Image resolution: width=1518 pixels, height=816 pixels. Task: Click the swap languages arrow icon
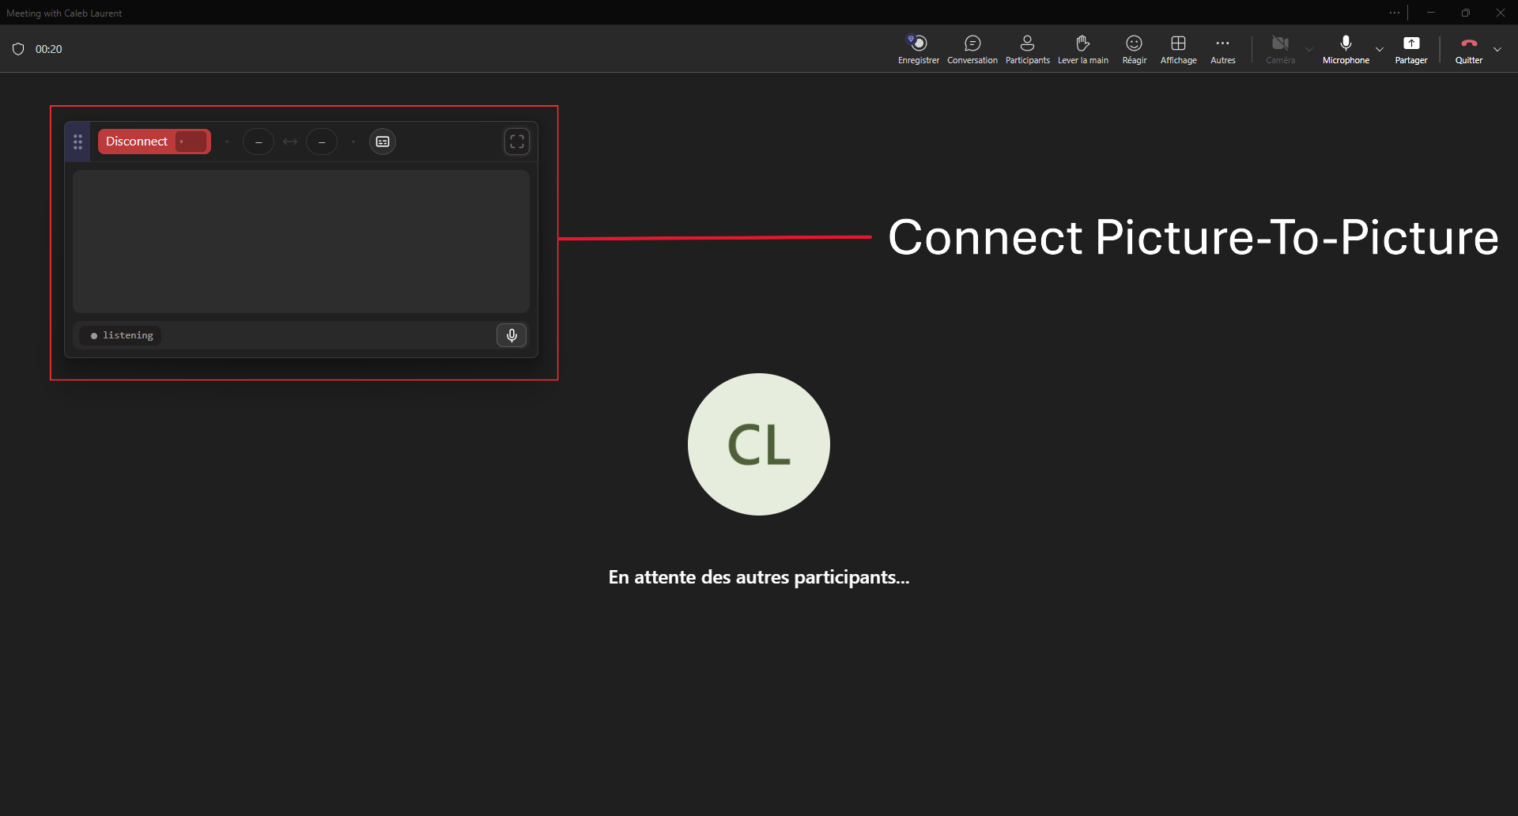point(290,142)
